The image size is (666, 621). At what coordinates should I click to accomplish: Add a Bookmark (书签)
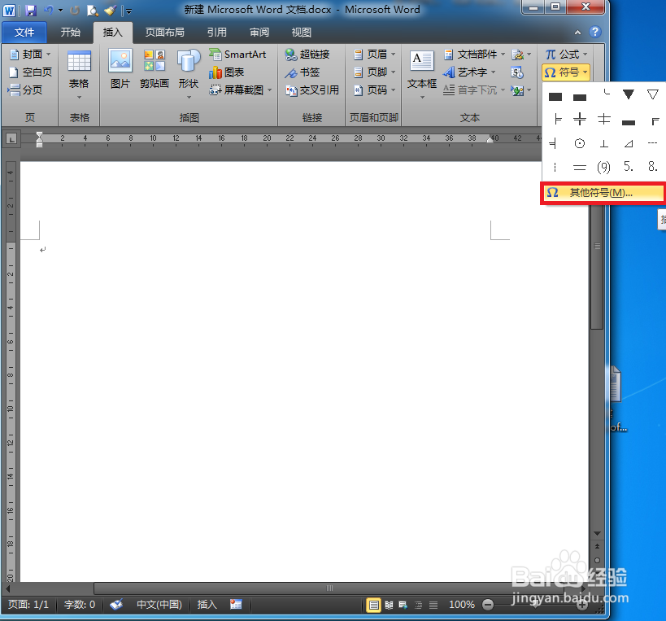302,72
